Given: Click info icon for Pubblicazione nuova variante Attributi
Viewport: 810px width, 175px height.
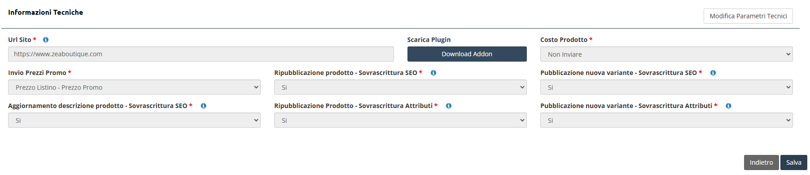Looking at the screenshot, I should pyautogui.click(x=728, y=106).
